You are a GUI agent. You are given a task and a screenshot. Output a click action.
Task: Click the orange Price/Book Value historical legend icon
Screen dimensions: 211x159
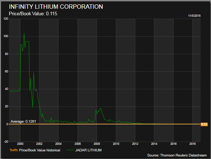click(14, 150)
